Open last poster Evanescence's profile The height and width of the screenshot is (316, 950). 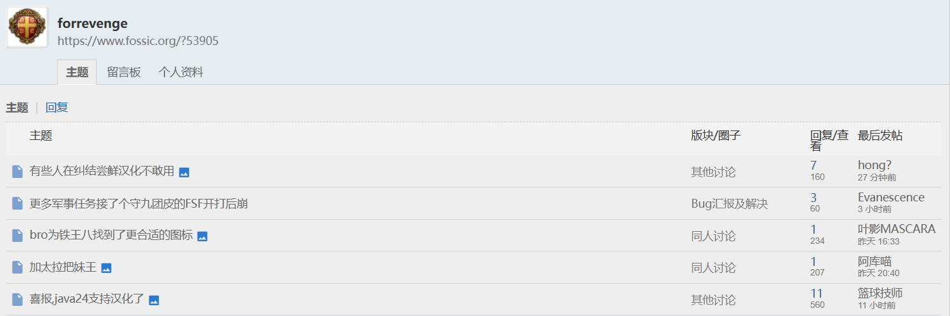[x=891, y=198]
